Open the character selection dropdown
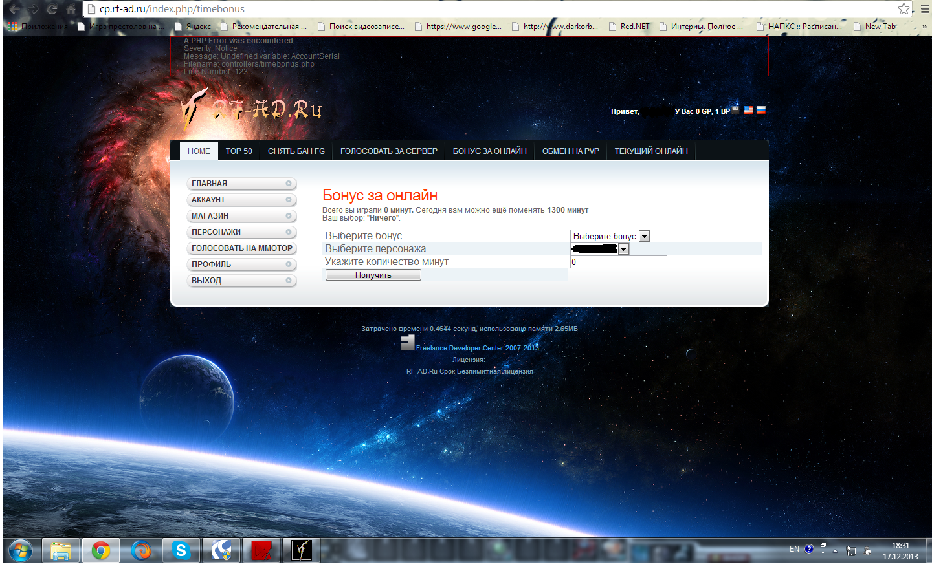The width and height of the screenshot is (932, 582). point(599,250)
